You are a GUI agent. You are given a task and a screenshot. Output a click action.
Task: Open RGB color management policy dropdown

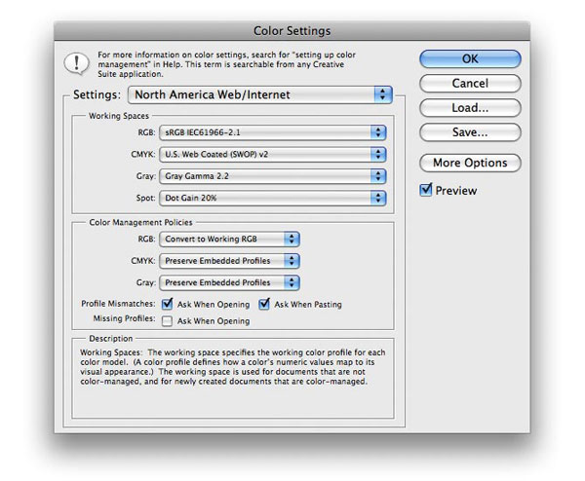pos(230,240)
